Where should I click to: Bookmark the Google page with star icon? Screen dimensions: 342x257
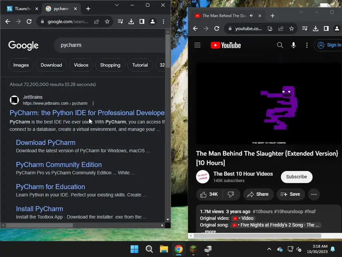click(107, 21)
